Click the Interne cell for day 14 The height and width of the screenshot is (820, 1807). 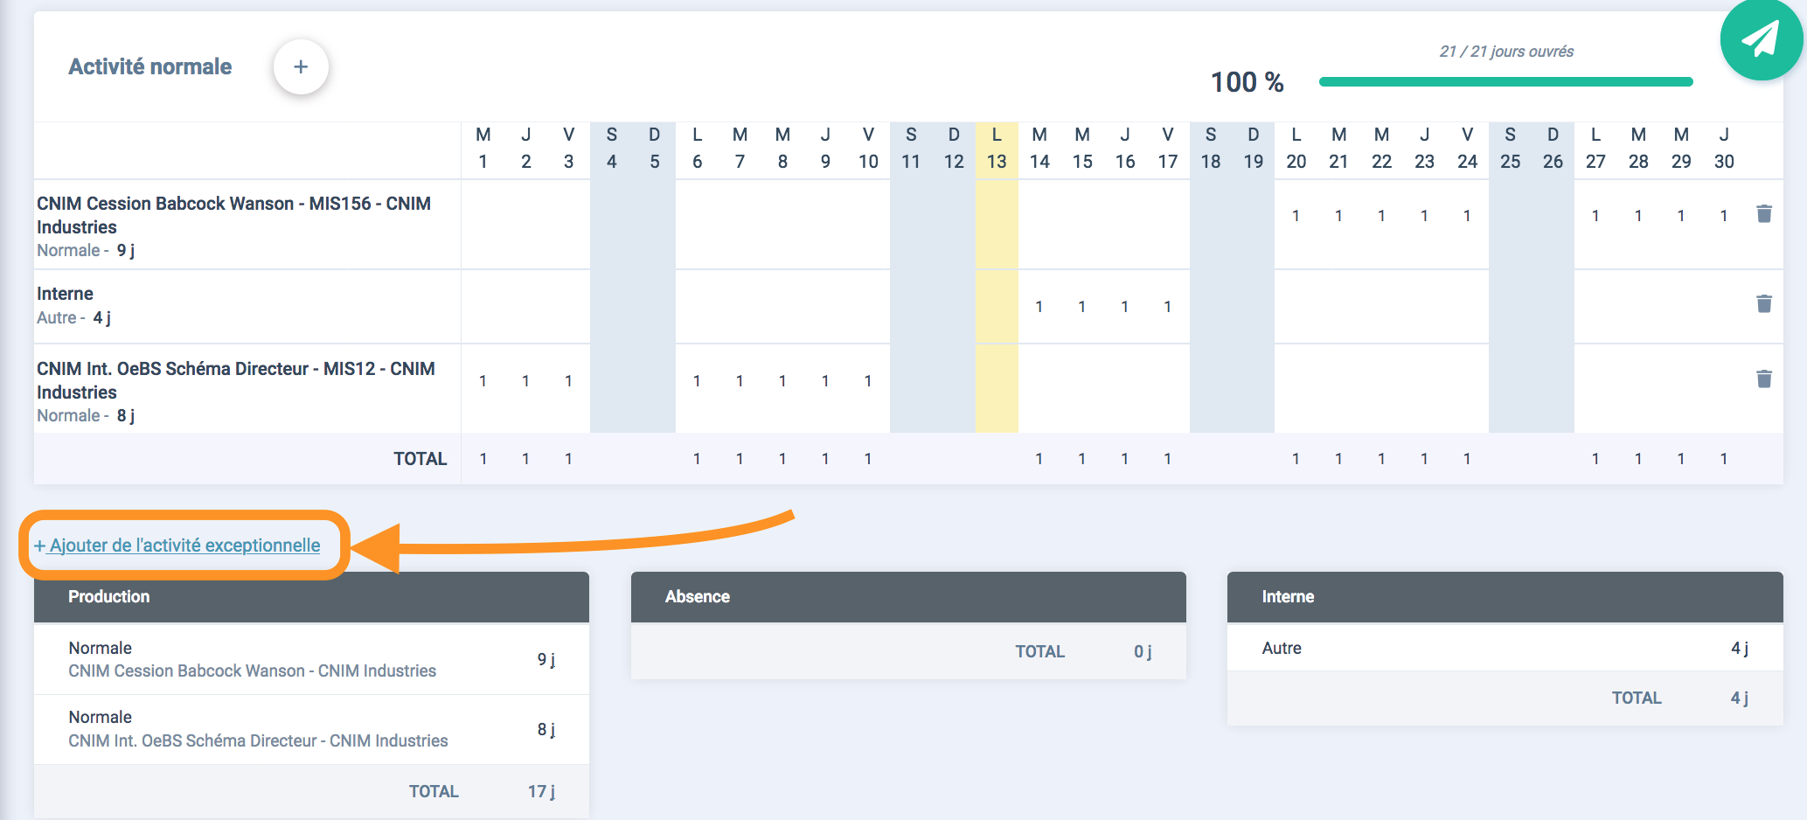pos(1039,307)
